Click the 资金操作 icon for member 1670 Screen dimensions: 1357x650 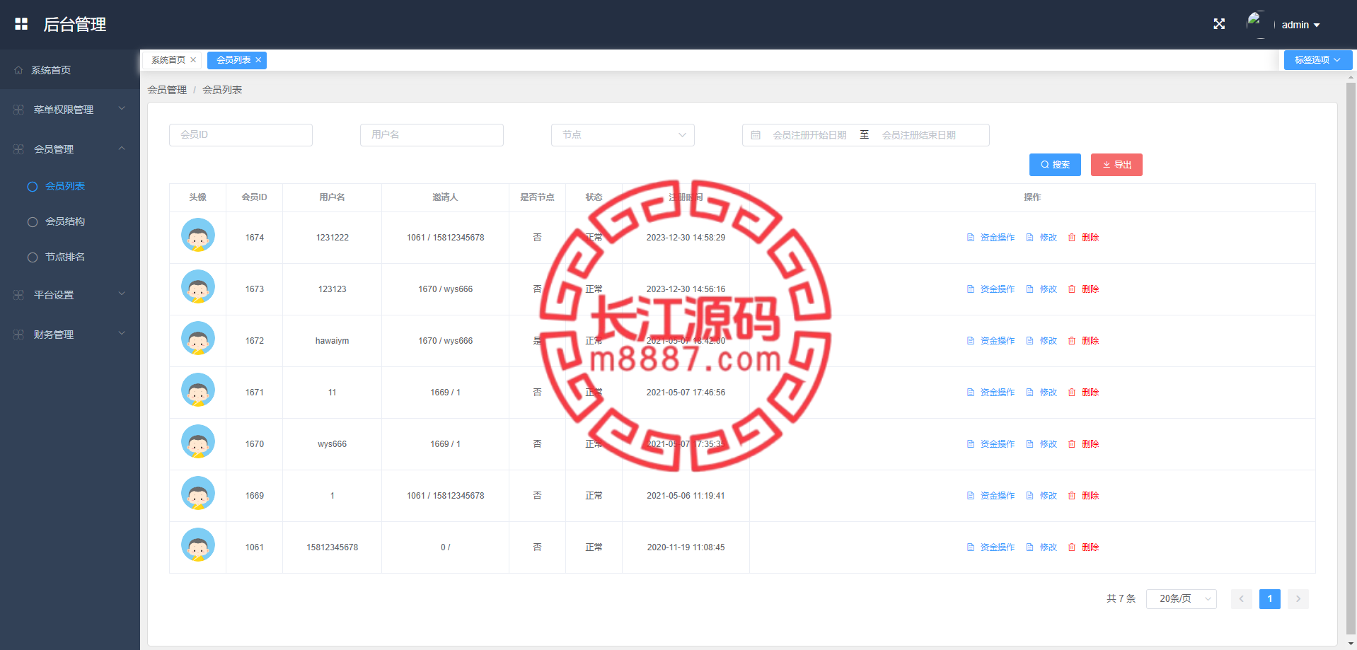click(x=971, y=444)
